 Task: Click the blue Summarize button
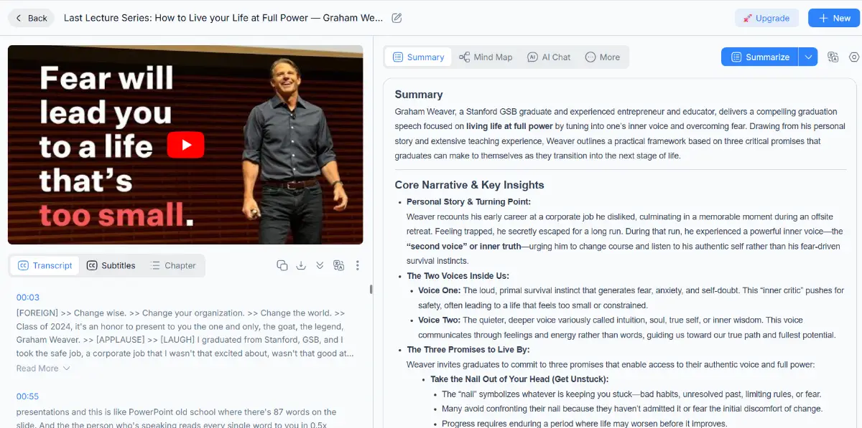(x=760, y=57)
